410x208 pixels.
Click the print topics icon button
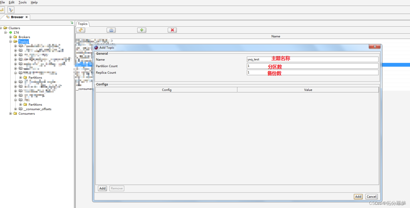(x=111, y=30)
